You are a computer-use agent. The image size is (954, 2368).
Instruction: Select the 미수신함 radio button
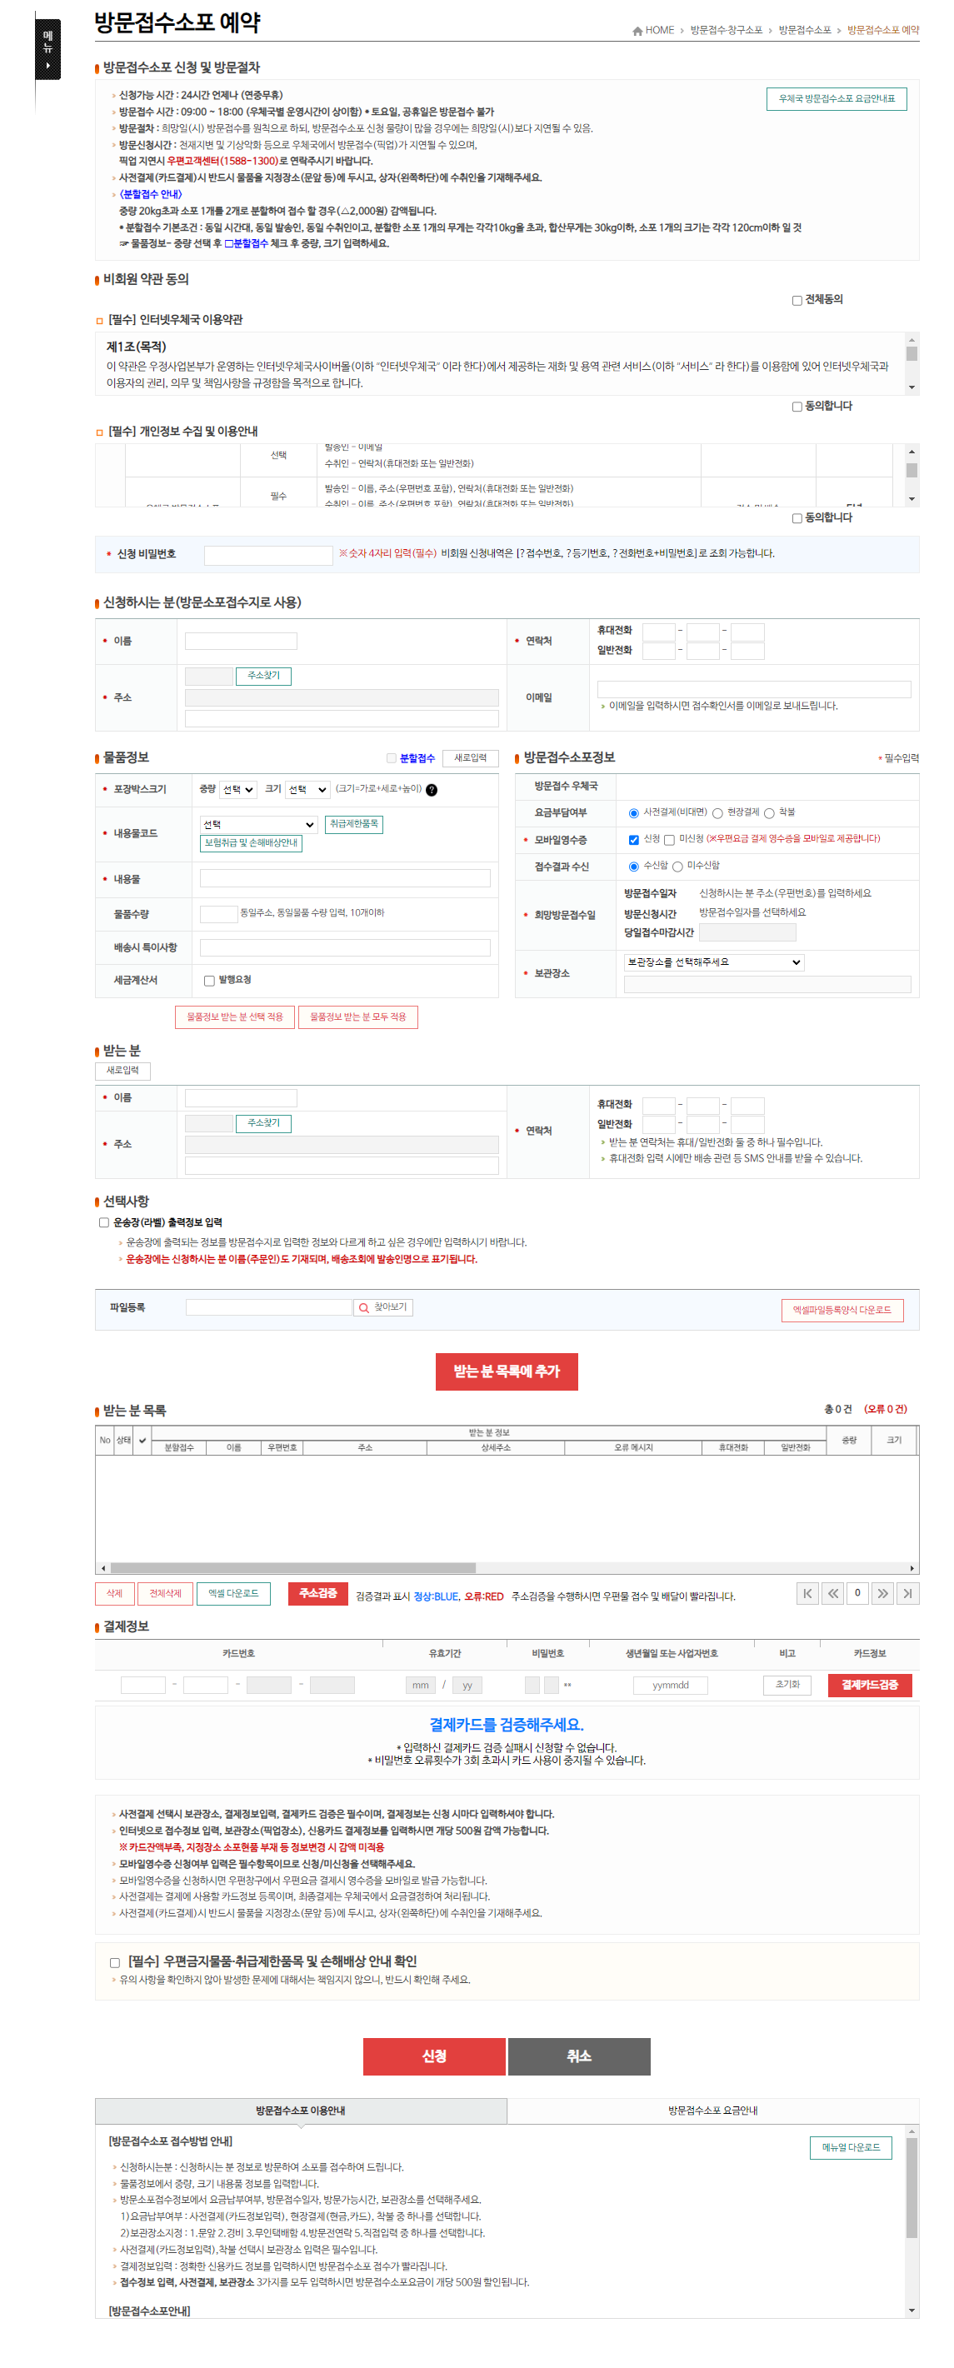(x=677, y=867)
